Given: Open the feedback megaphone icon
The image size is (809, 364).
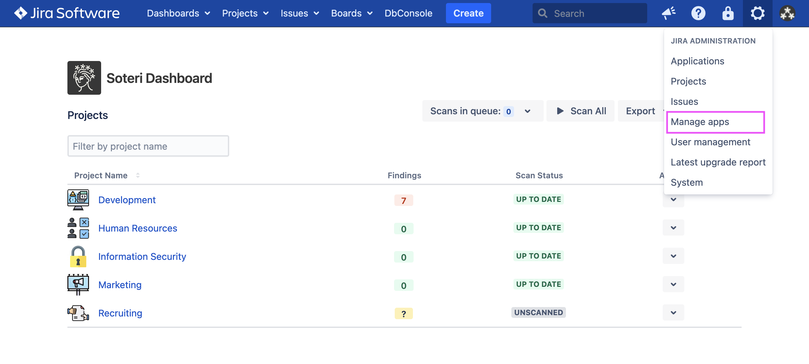Looking at the screenshot, I should [668, 13].
